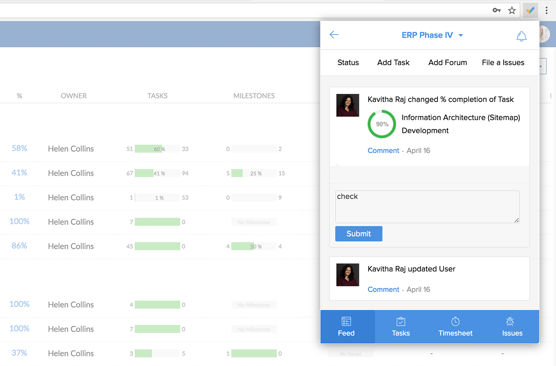
Task: Click the 90% completion progress ring
Action: click(382, 124)
